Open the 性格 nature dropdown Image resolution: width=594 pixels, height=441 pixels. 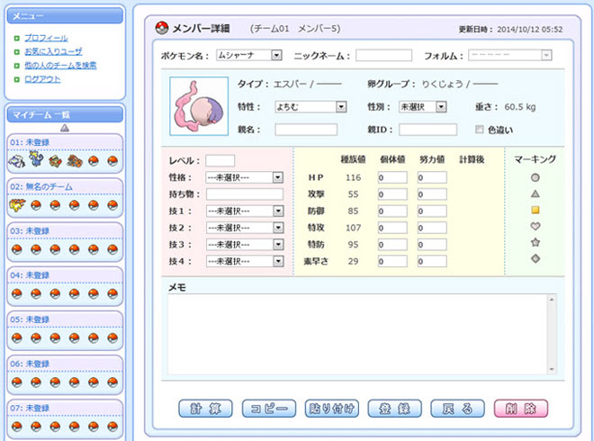[x=244, y=177]
